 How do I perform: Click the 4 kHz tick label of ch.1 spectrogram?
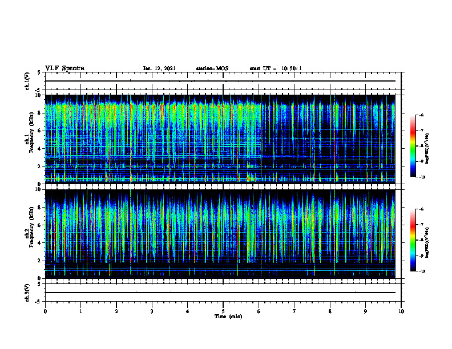click(x=39, y=149)
